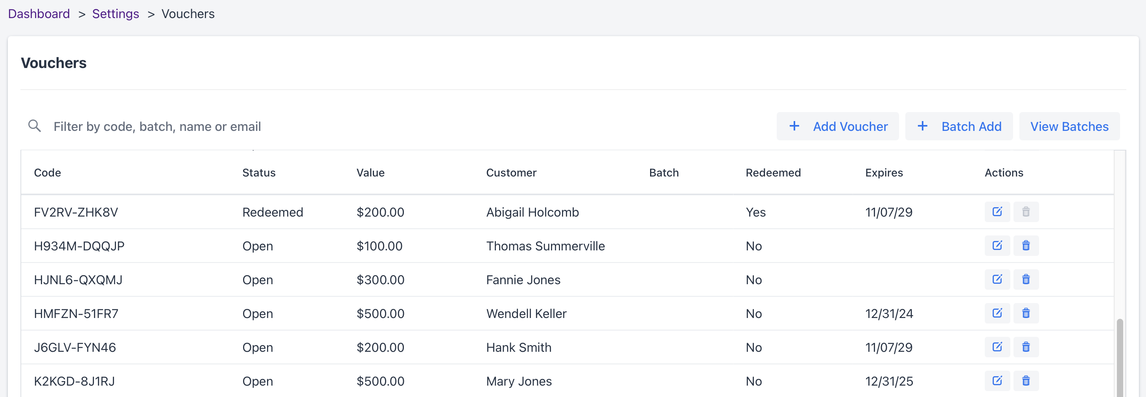Click the Customer column header
Image resolution: width=1146 pixels, height=397 pixels.
point(511,173)
